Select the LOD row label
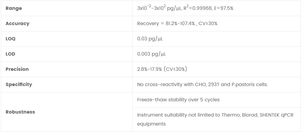The image size is (302, 133). pos(10,54)
